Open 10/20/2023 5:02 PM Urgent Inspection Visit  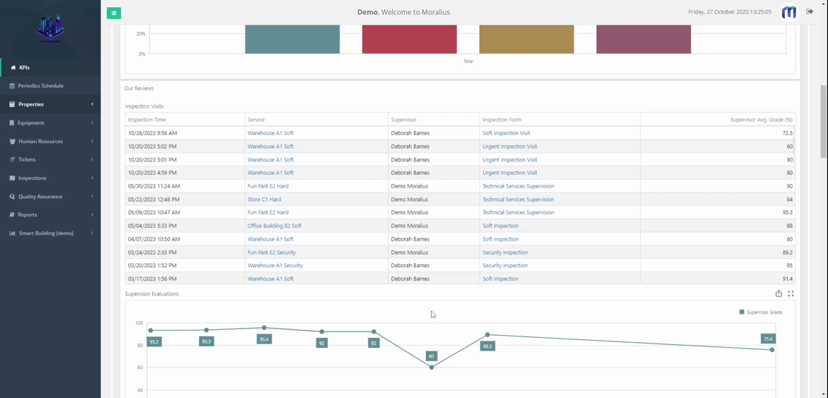[510, 147]
